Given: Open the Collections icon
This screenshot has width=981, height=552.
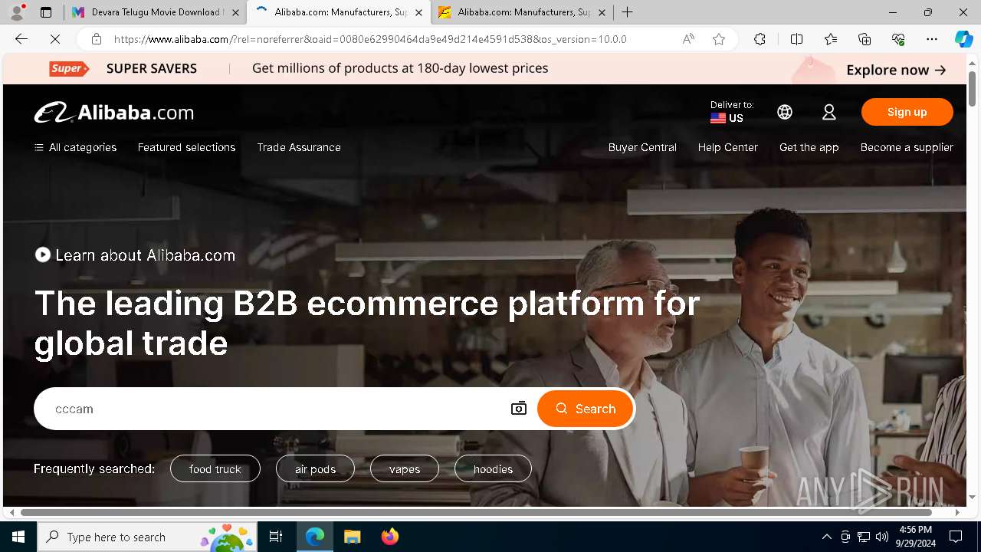Looking at the screenshot, I should point(865,39).
